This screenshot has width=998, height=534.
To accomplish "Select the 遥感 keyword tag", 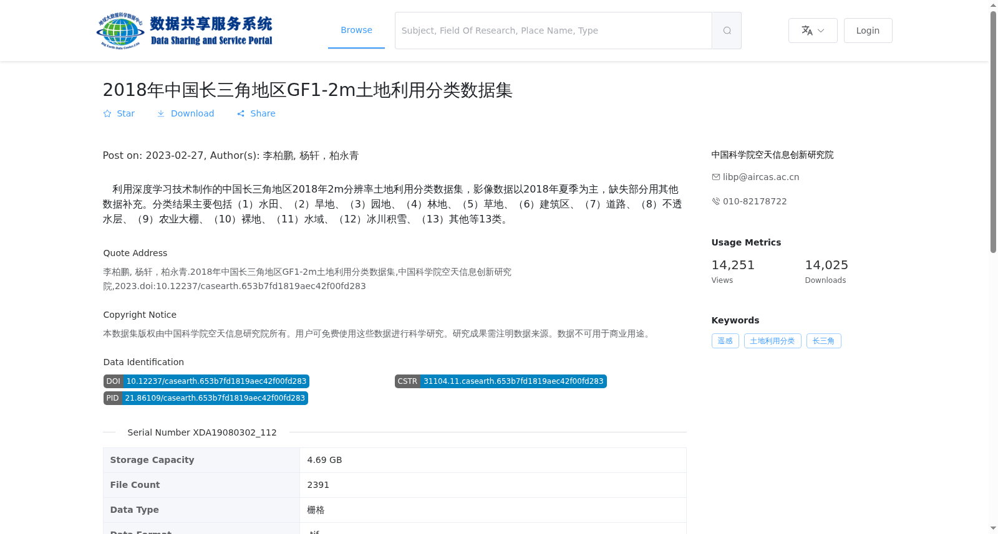I will pos(725,341).
